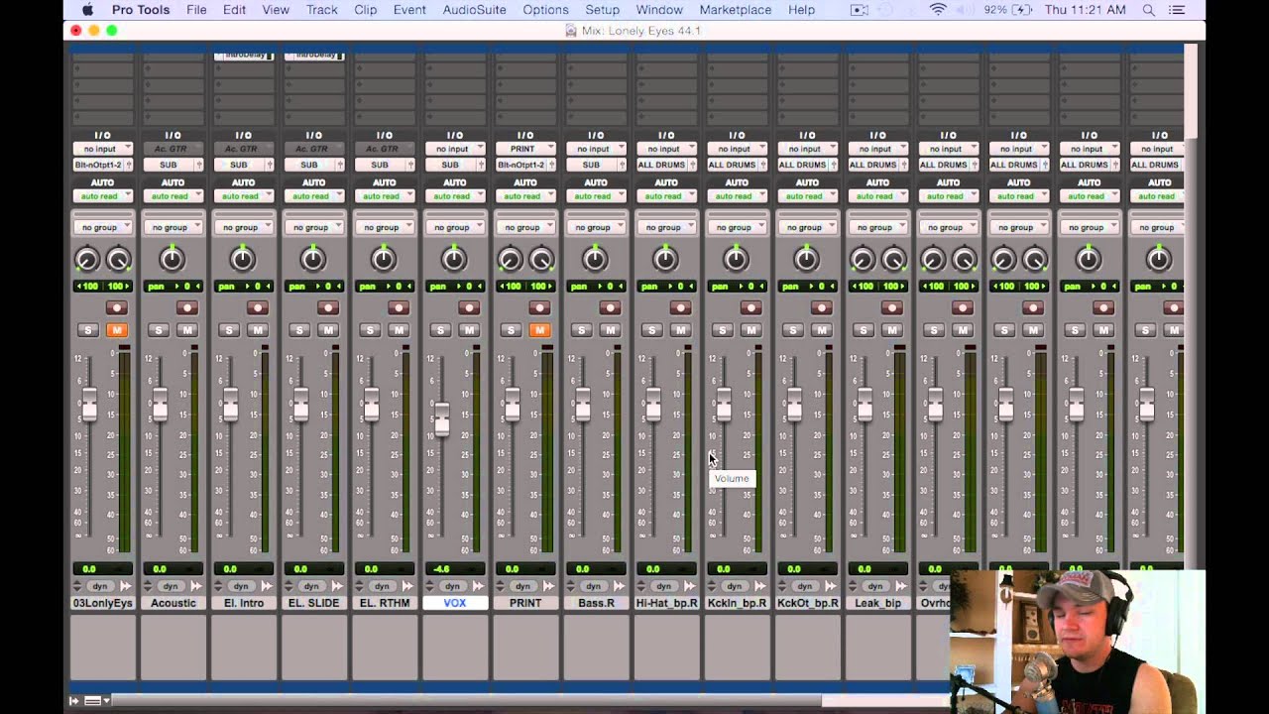This screenshot has height=714, width=1269.
Task: Record-enable the Acoustic track
Action: pos(187,308)
